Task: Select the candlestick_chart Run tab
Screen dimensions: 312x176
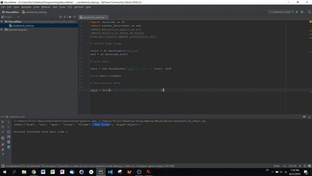Action: [15, 117]
